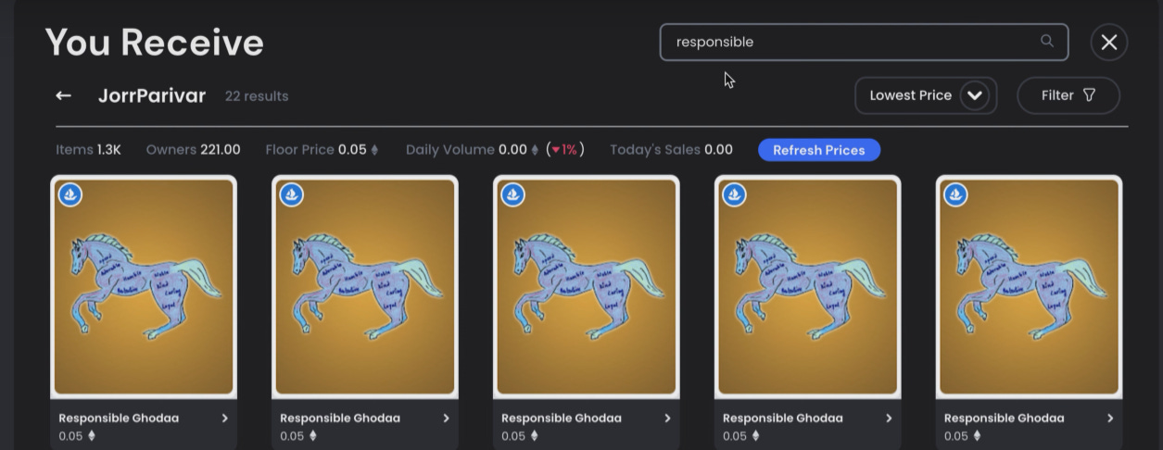Click the magnifier icon in search field
This screenshot has height=450, width=1163.
[1047, 42]
